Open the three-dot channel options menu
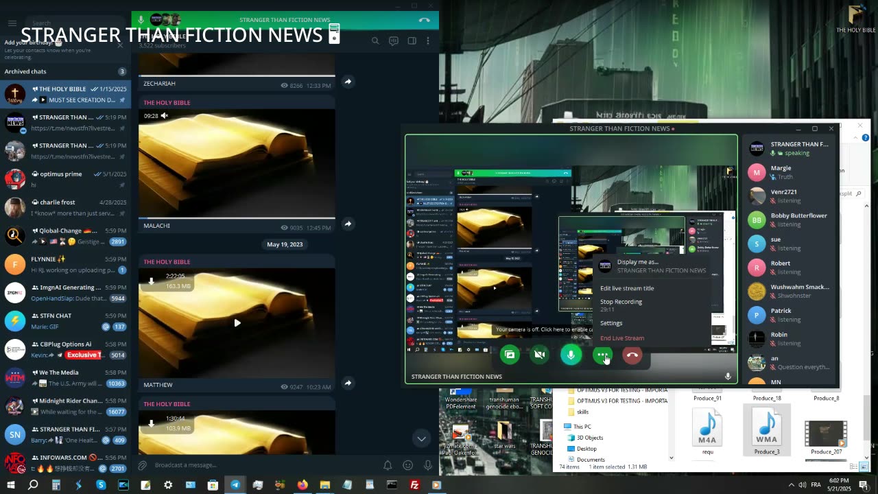Screen dimensions: 878x494 point(428,40)
